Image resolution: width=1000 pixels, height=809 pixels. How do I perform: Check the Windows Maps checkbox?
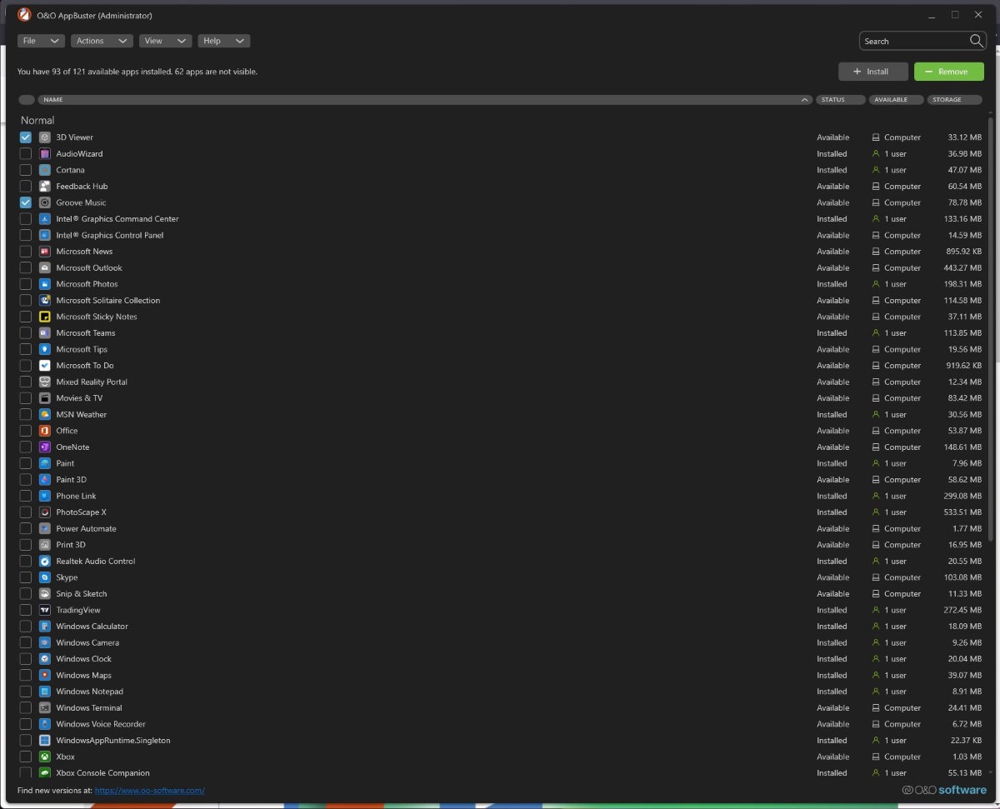[26, 676]
